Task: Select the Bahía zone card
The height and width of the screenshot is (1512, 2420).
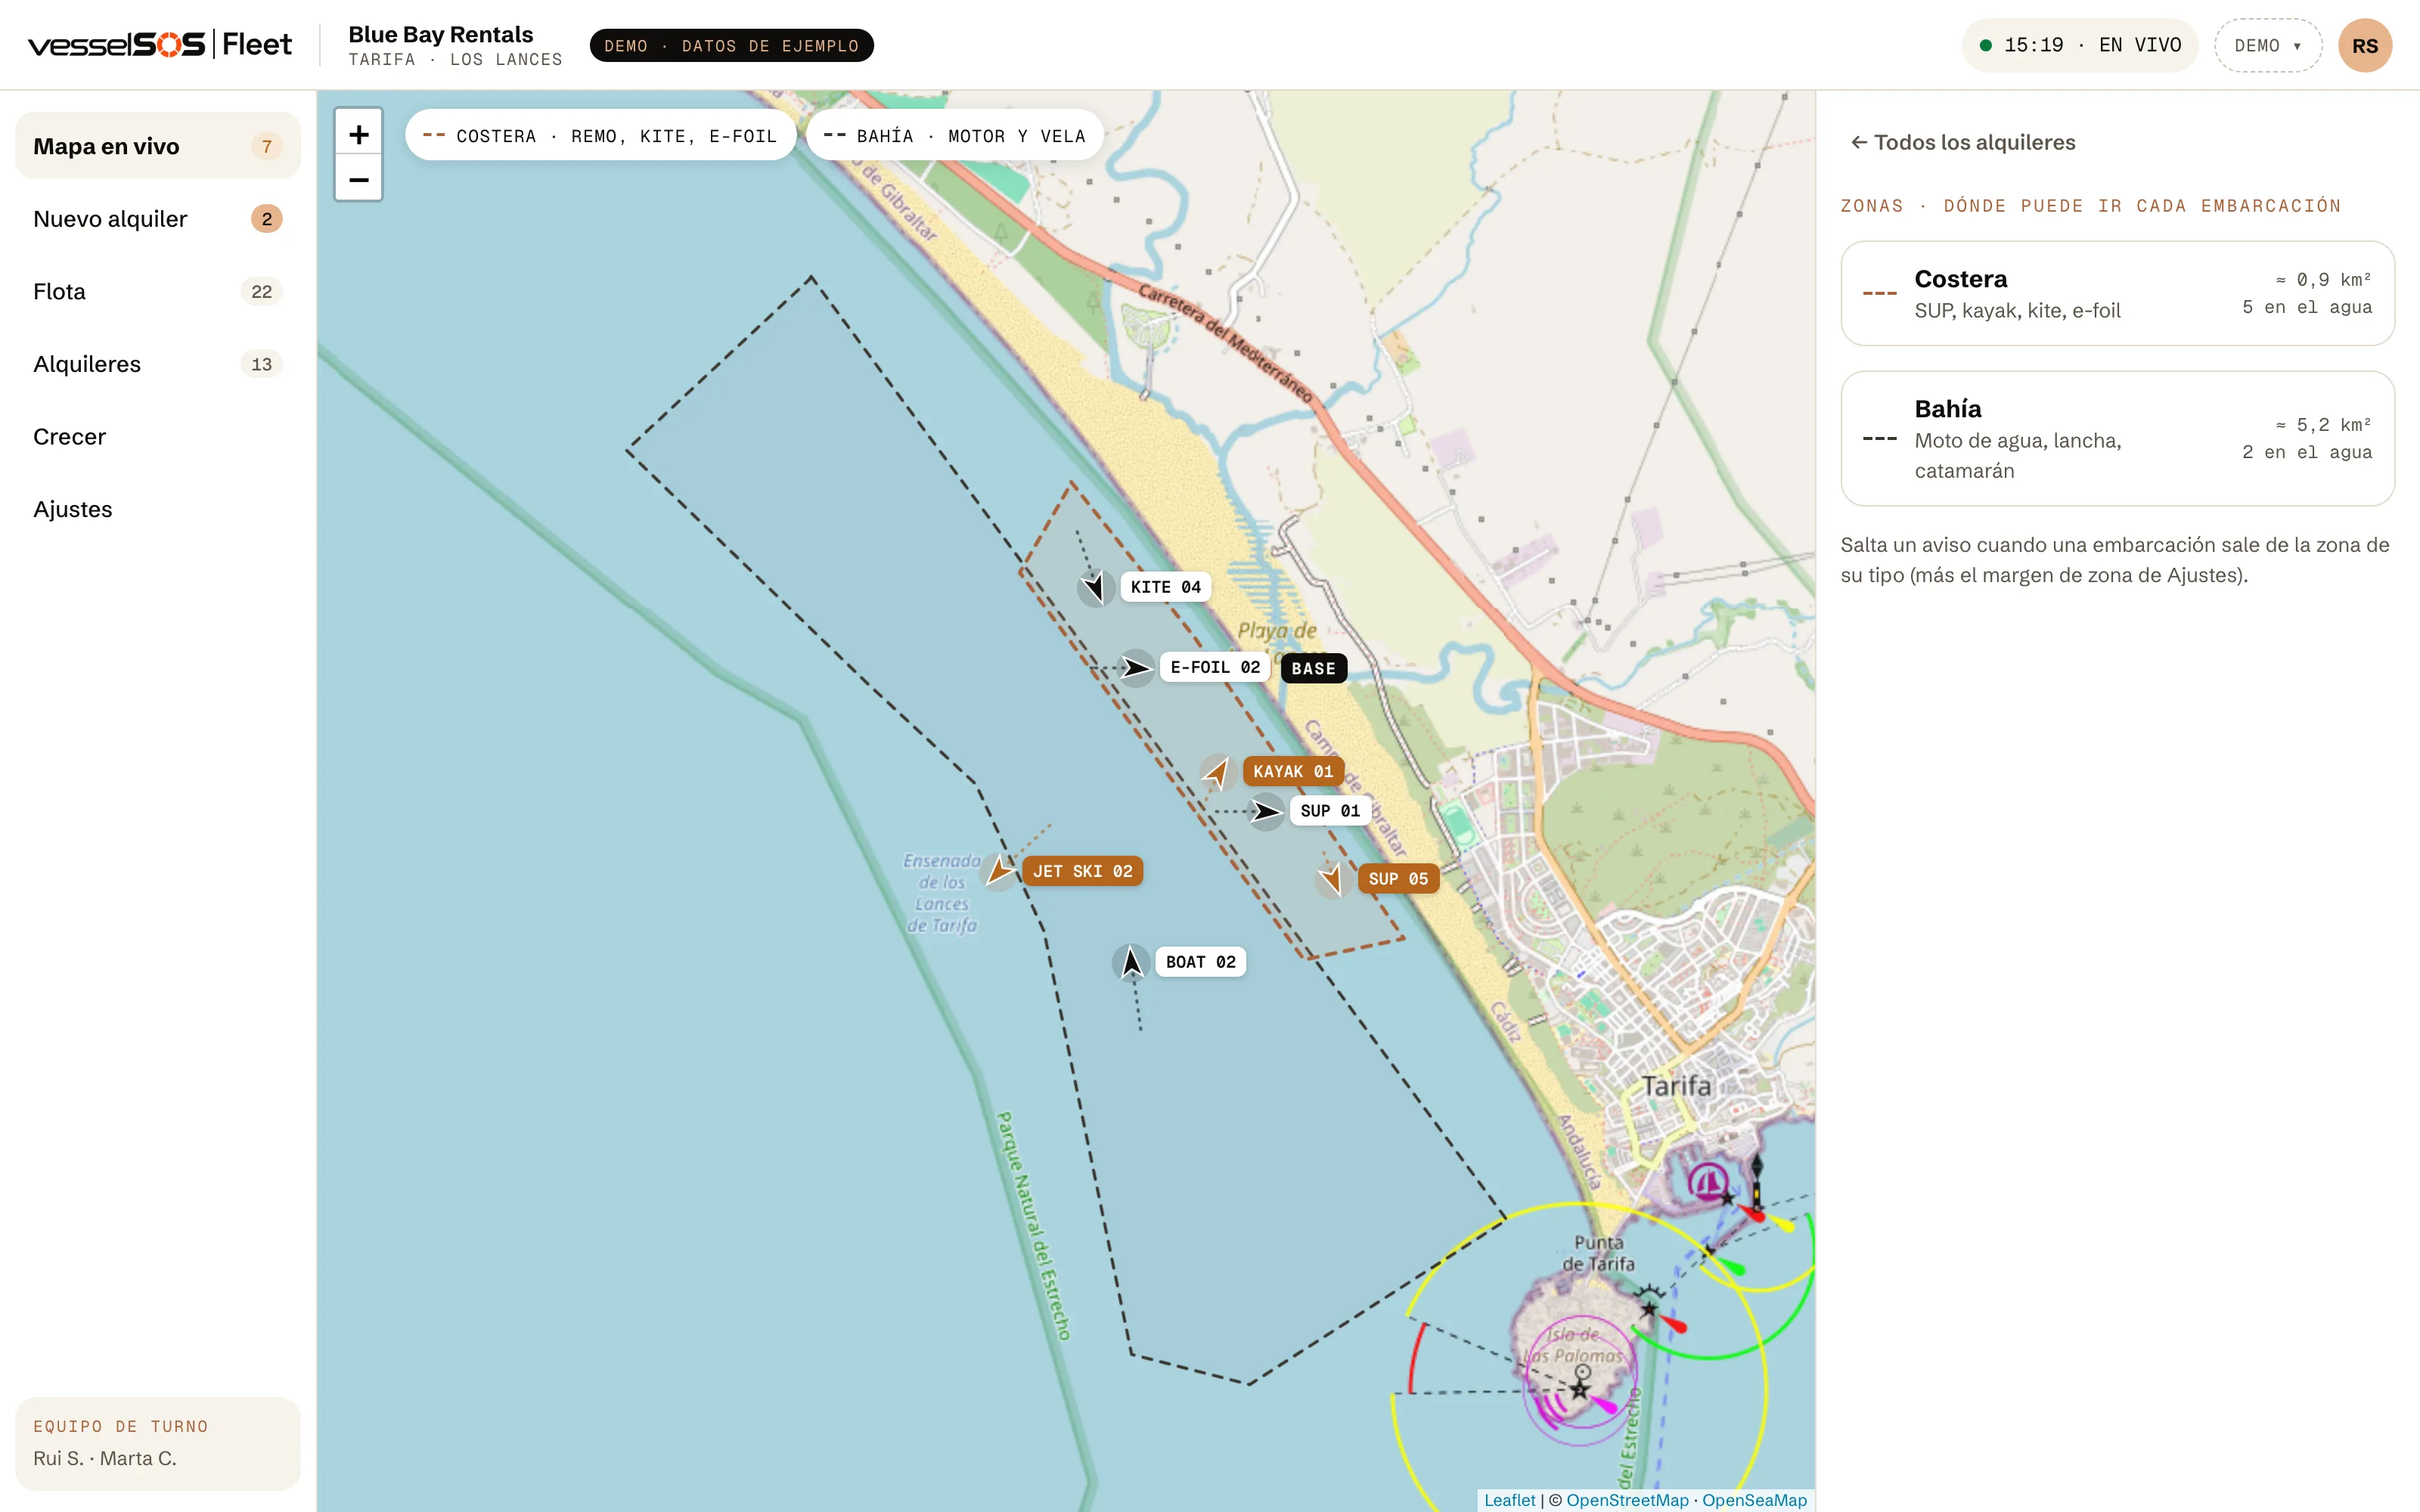Action: click(x=2117, y=438)
